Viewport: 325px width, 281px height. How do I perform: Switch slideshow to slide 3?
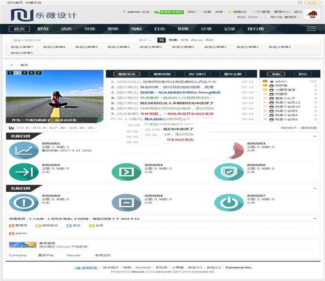[25, 73]
